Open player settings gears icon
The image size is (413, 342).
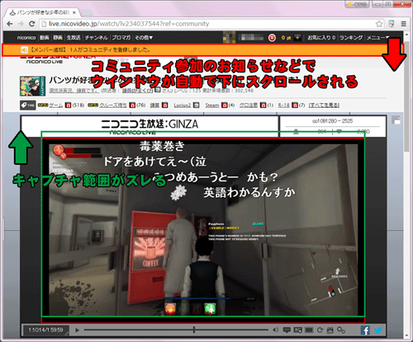[341, 330]
